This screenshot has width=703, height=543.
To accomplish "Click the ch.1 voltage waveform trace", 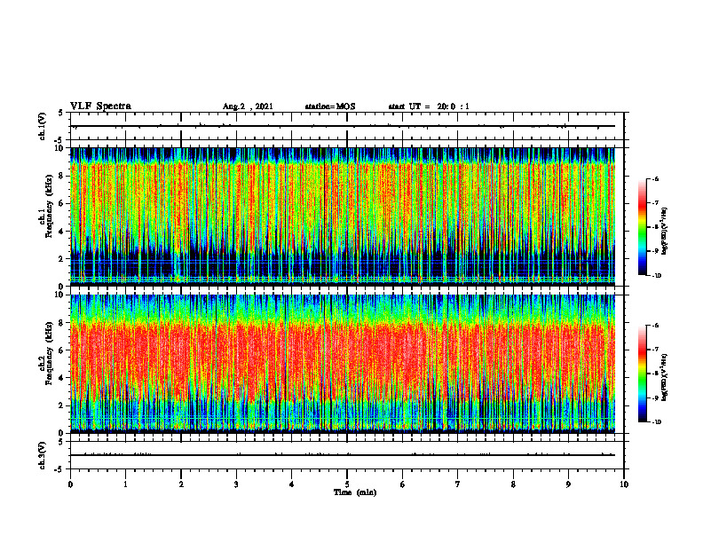I will point(342,126).
